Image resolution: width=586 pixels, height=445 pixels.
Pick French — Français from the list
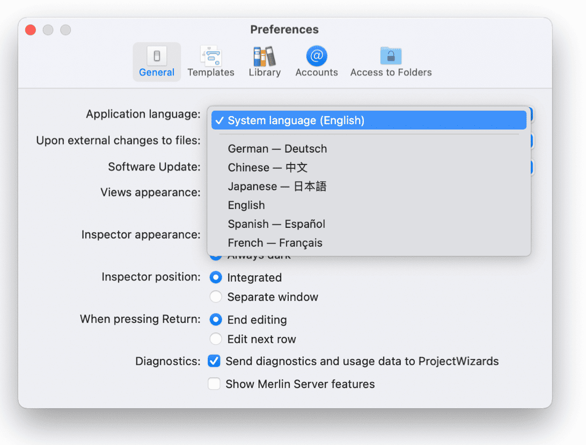275,242
